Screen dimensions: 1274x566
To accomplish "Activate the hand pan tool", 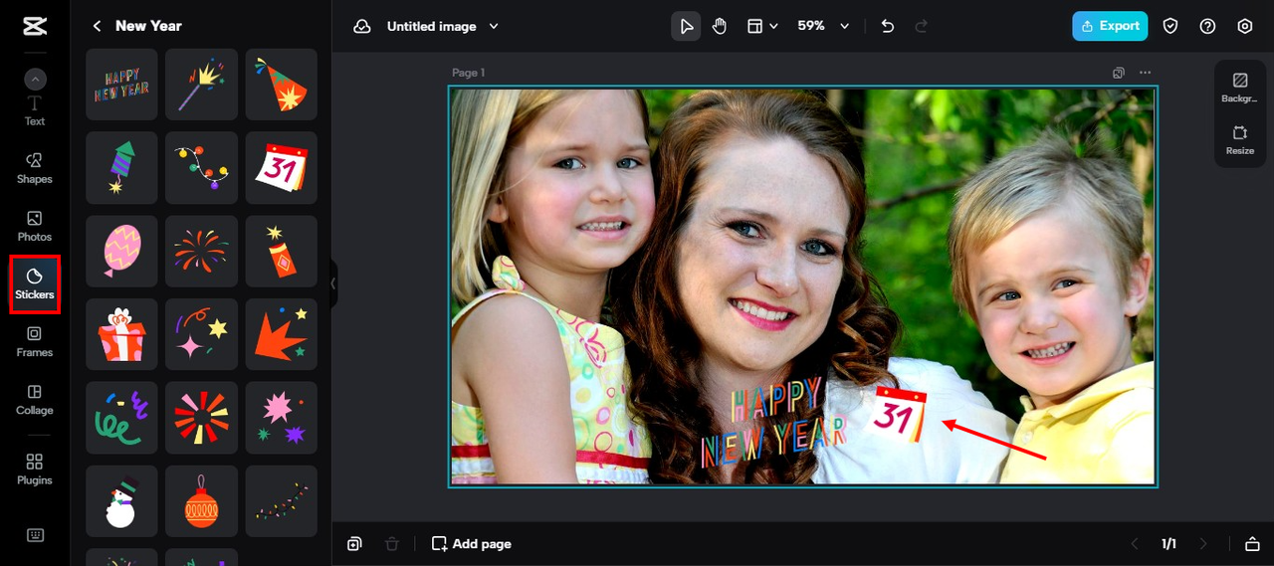I will [719, 26].
